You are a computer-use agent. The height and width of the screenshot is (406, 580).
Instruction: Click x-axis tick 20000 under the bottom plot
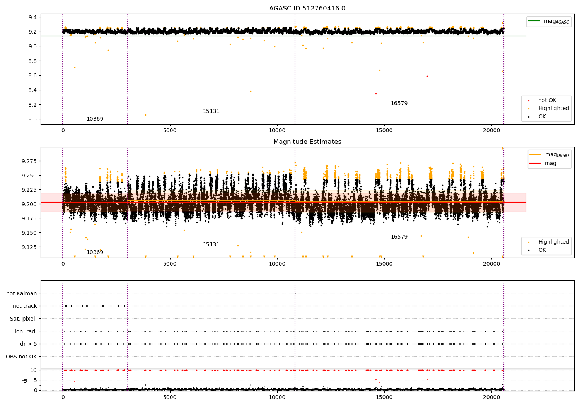491,397
